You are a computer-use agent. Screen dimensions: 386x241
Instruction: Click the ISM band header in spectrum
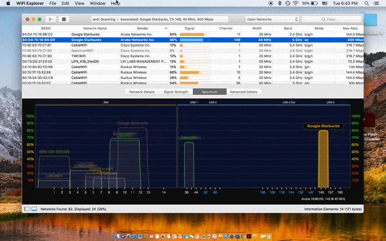pyautogui.click(x=106, y=102)
